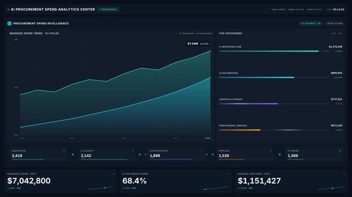Click the Cloud Services progress bar
This screenshot has width=352, height=197.
click(x=274, y=78)
